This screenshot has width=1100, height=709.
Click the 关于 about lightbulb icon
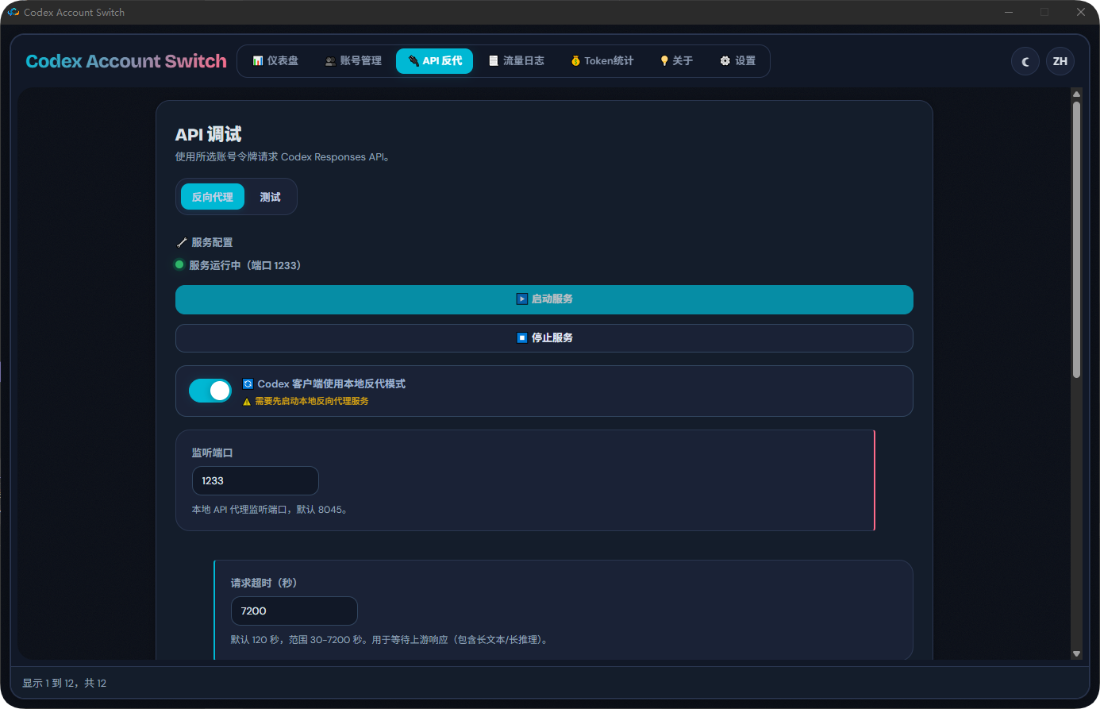pyautogui.click(x=664, y=60)
